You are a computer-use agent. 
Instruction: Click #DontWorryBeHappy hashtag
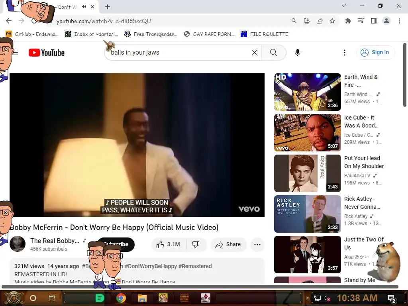tap(151, 266)
